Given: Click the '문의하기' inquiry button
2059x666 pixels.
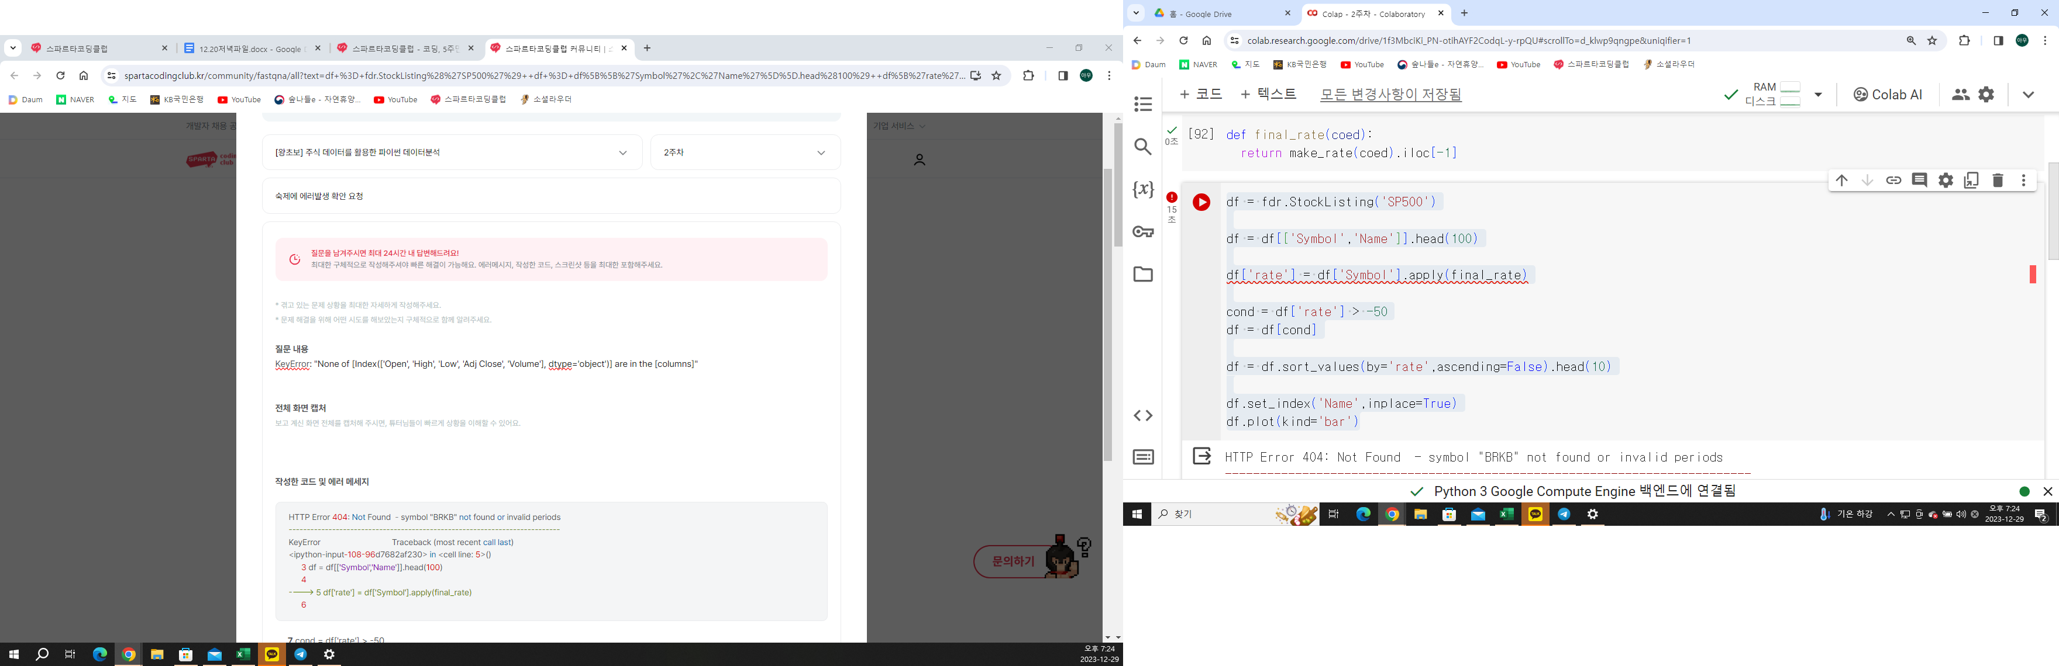Looking at the screenshot, I should pyautogui.click(x=1013, y=561).
